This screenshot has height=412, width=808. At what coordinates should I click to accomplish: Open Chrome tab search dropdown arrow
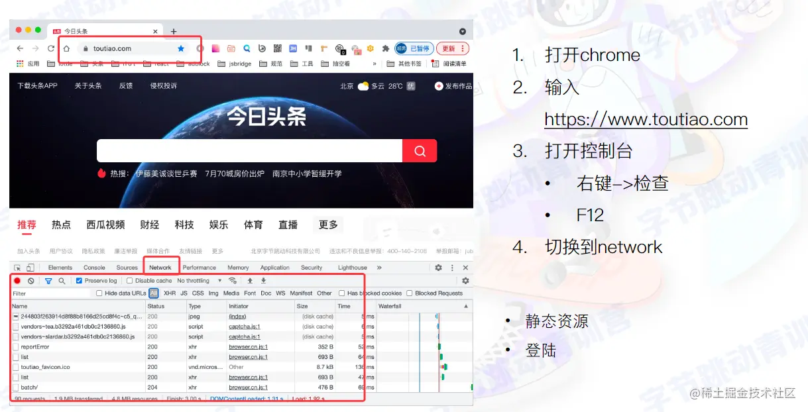(463, 31)
